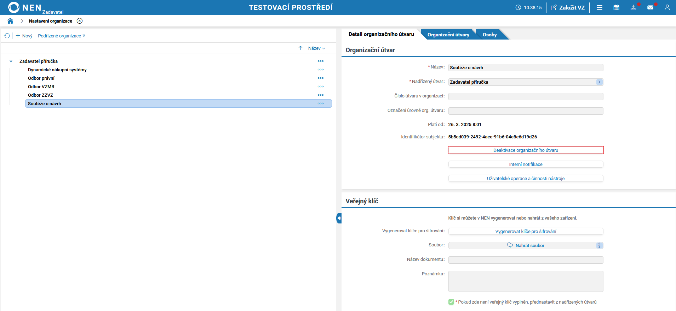
Task: Click the home icon in breadcrumb
Action: coord(10,21)
